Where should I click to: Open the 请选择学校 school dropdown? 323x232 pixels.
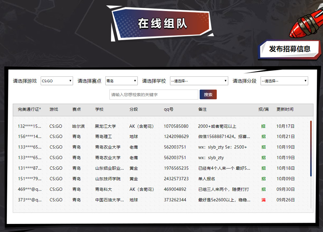point(199,81)
